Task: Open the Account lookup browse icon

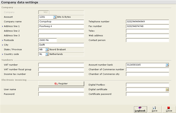Action: 55,17
